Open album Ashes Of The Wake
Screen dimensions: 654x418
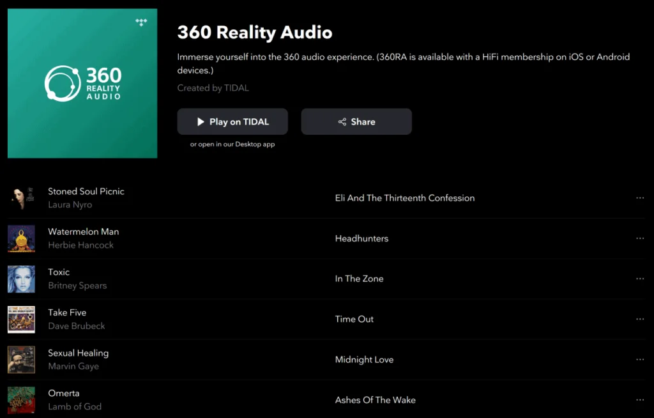point(375,399)
